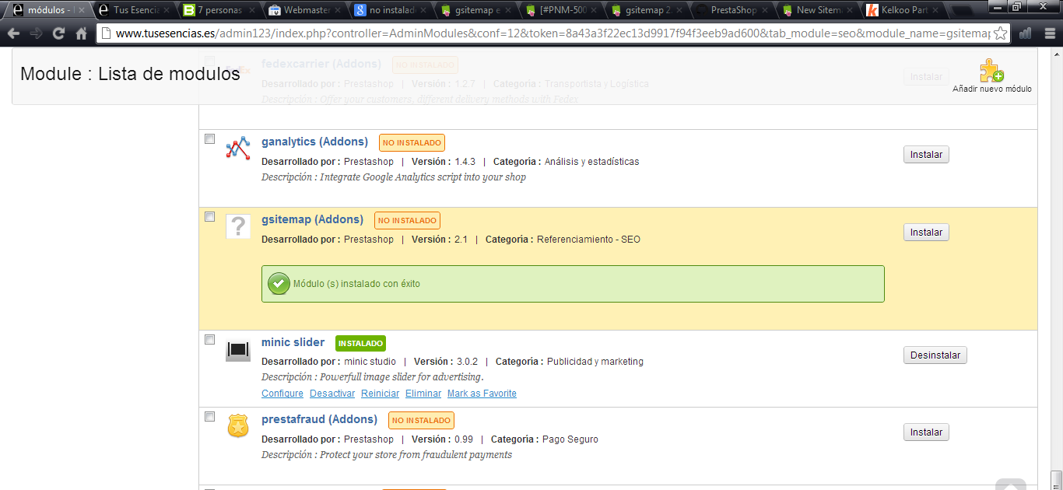Viewport: 1063px width, 490px height.
Task: Click the Reiniciar link
Action: [380, 394]
